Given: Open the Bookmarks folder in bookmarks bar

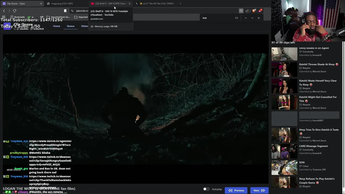Looking at the screenshot, I should click(x=18, y=17).
